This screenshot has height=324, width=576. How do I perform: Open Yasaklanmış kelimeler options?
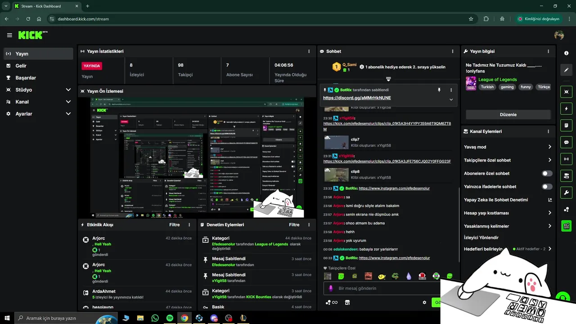(549, 226)
